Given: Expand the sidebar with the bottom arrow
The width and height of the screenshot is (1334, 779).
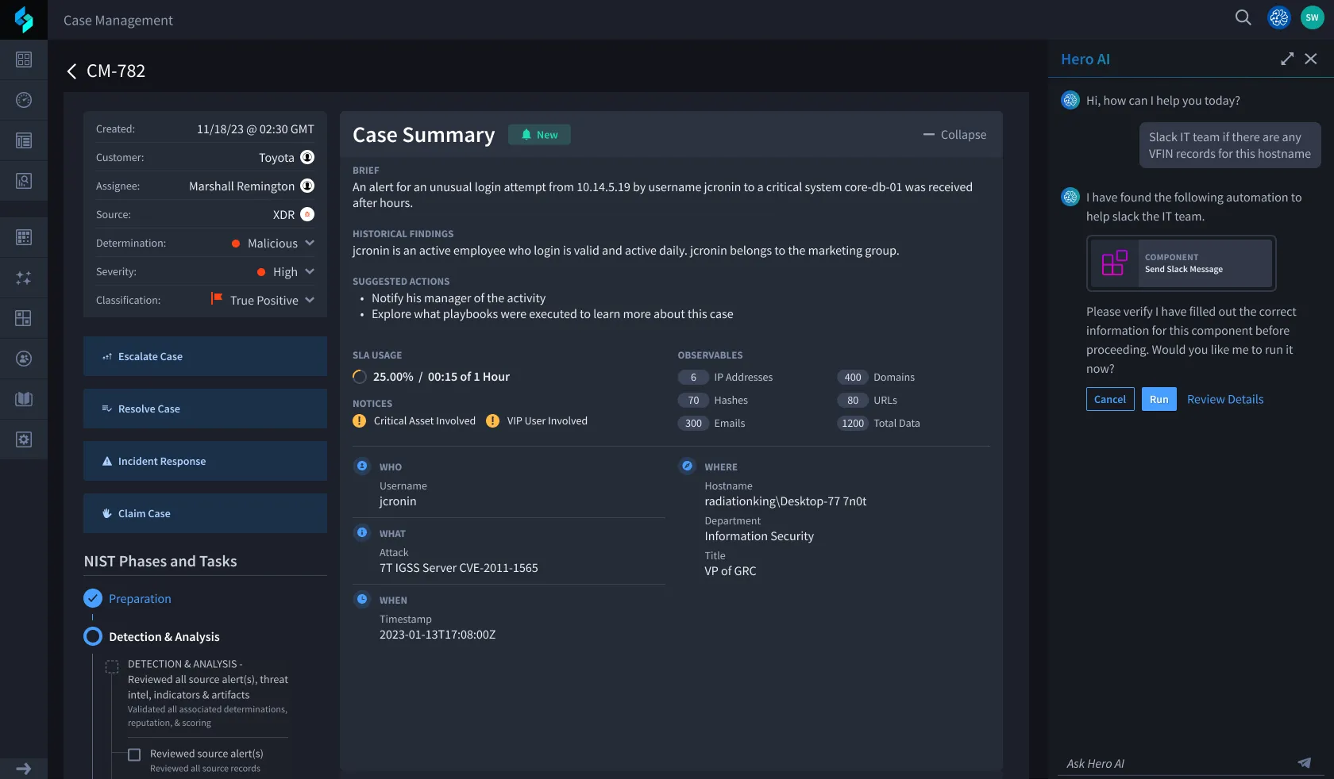Looking at the screenshot, I should tap(24, 769).
